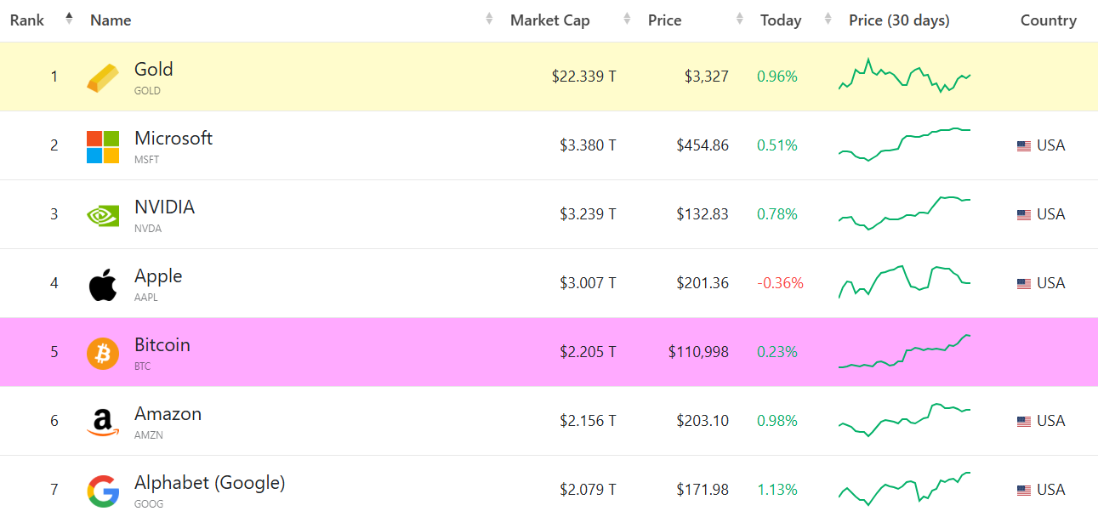Screen dimensions: 1098x511
Task: Click Microsoft market cap $3.380 T
Action: click(588, 145)
